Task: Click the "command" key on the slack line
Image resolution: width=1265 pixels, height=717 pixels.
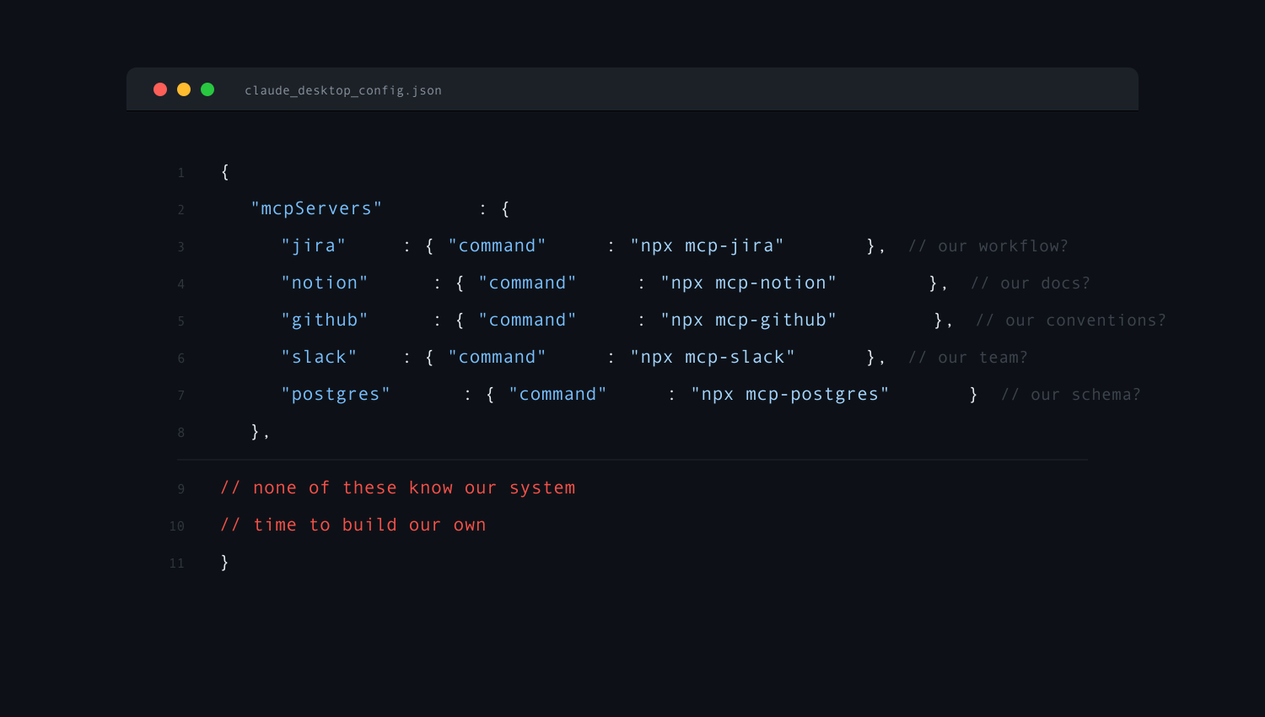Action: point(497,358)
